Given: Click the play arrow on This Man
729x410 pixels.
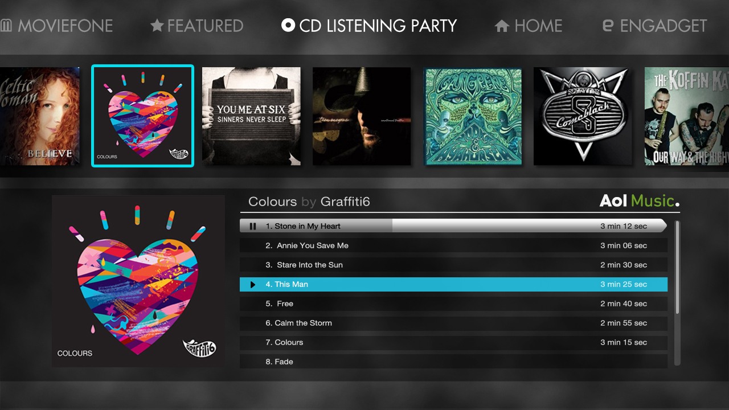Looking at the screenshot, I should click(253, 284).
